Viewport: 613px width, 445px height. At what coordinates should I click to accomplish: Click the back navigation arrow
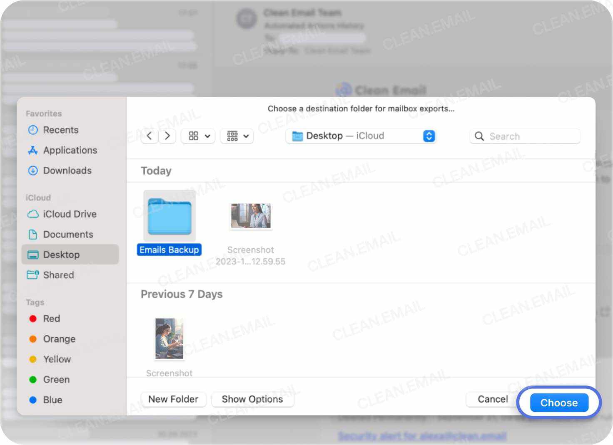click(x=150, y=136)
